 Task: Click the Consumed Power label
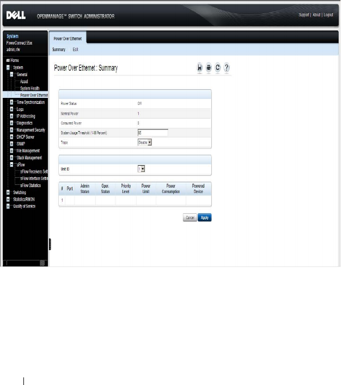71,123
